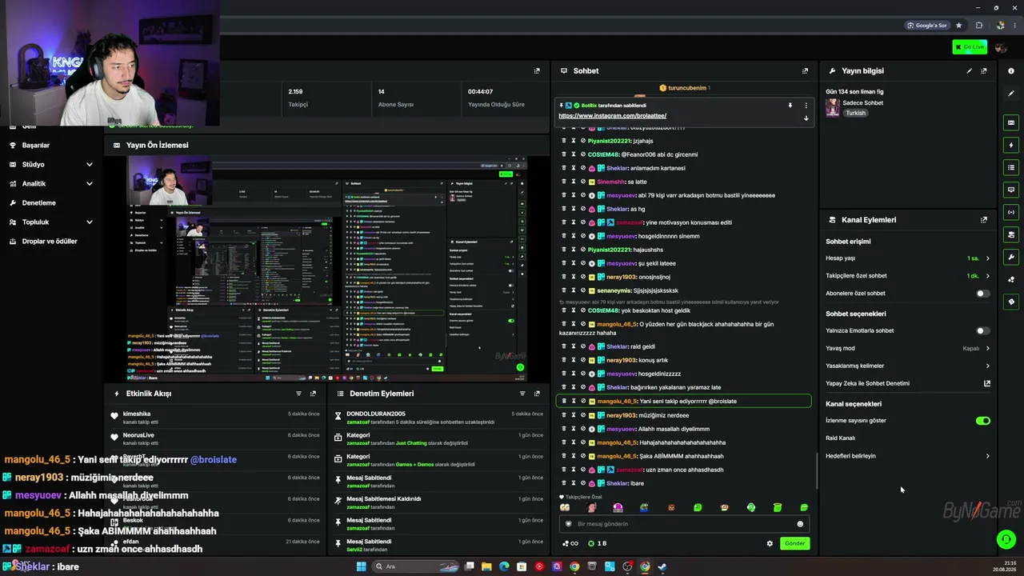Screen dimensions: 1024x576
Task: Open File Explorer from the taskbar
Action: 486,566
